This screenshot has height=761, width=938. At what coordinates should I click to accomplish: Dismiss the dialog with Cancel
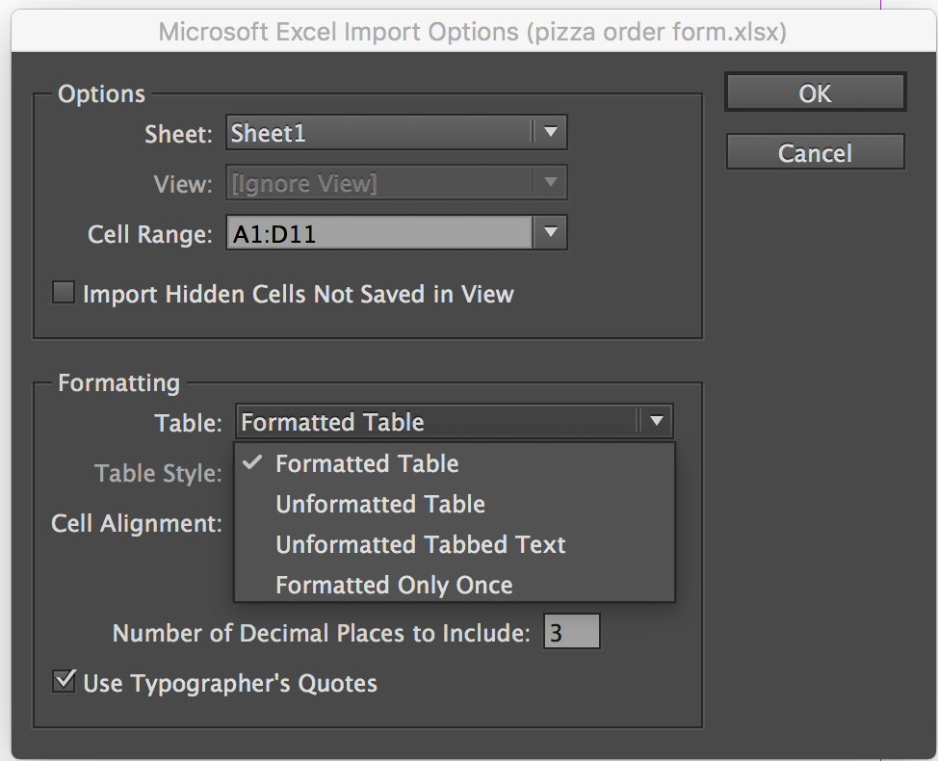point(815,151)
